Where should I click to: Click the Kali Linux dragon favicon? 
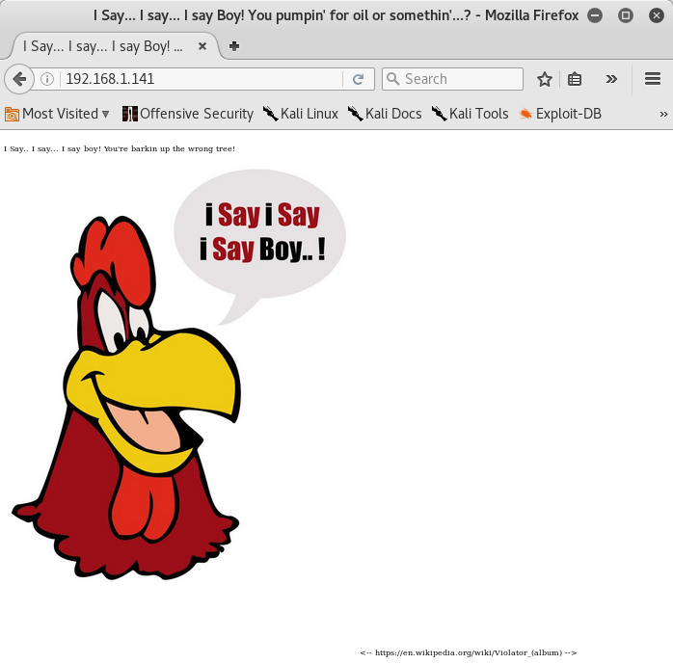point(270,114)
